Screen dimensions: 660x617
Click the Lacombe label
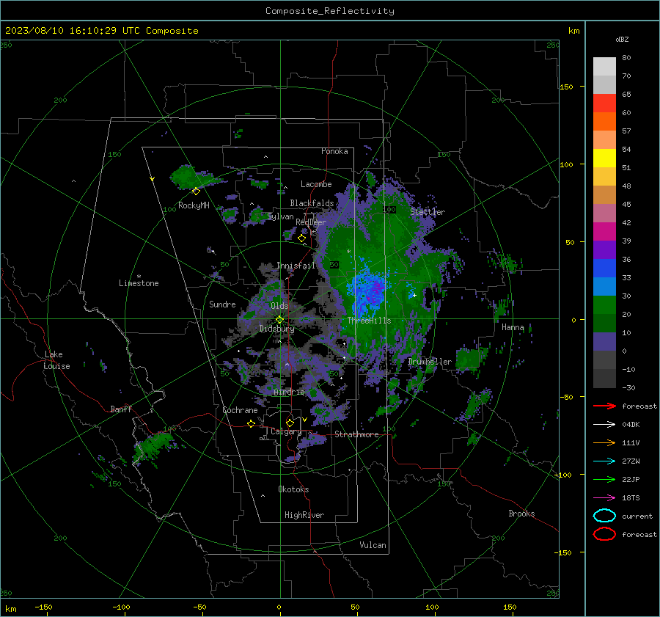click(316, 184)
